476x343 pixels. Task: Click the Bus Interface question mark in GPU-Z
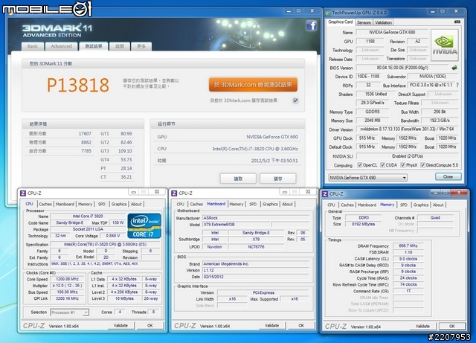pyautogui.click(x=457, y=85)
